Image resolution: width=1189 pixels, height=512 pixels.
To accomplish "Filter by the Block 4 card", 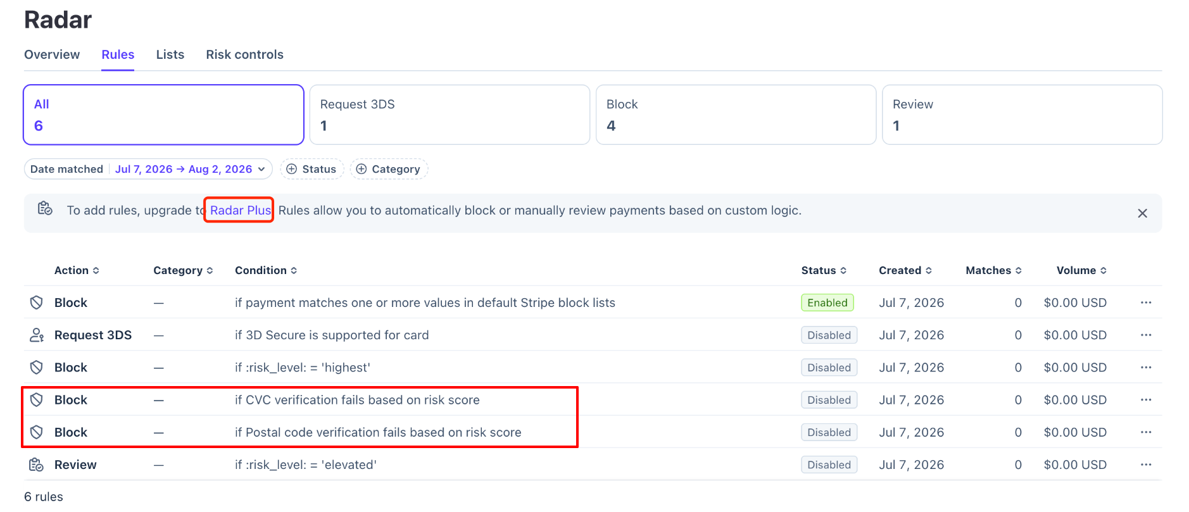I will [736, 115].
